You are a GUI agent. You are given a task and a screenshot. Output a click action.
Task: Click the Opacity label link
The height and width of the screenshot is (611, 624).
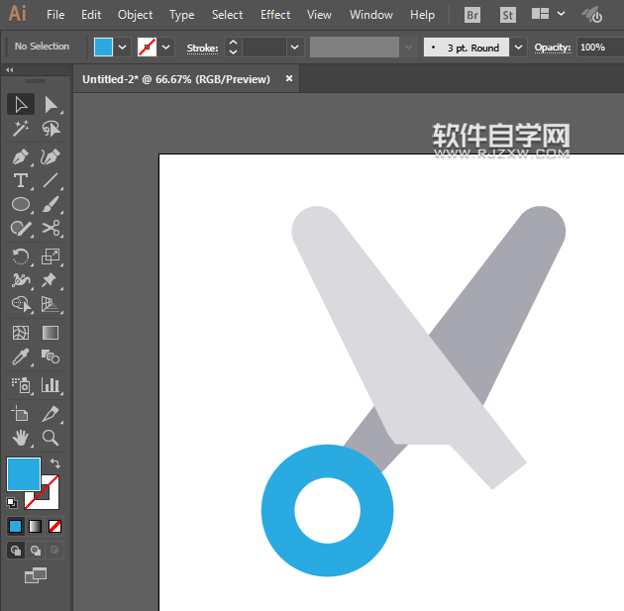(552, 47)
